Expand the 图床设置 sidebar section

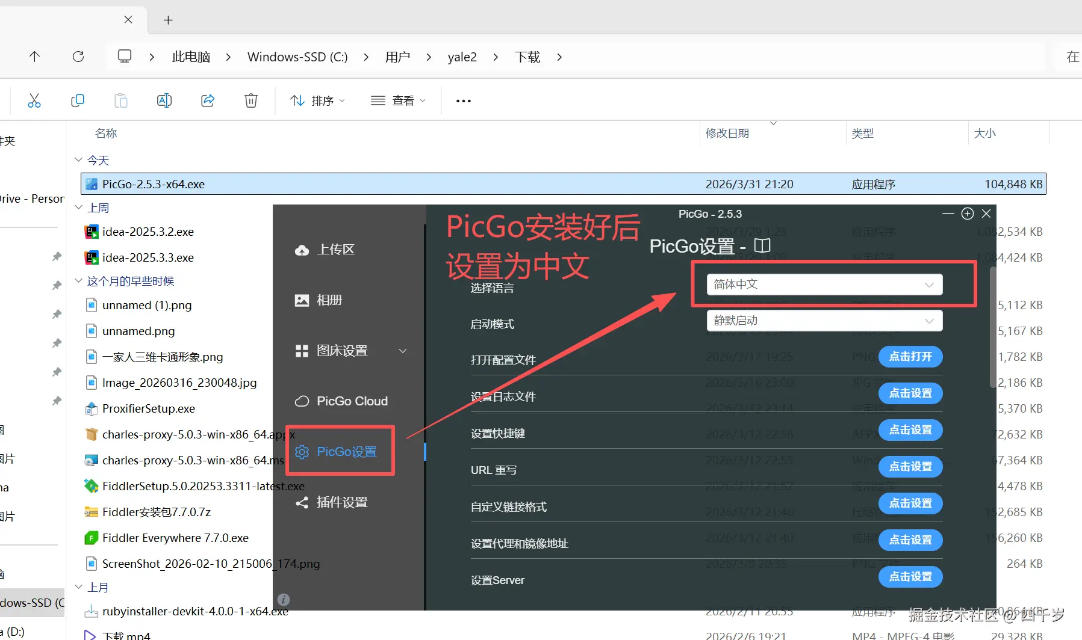point(341,351)
